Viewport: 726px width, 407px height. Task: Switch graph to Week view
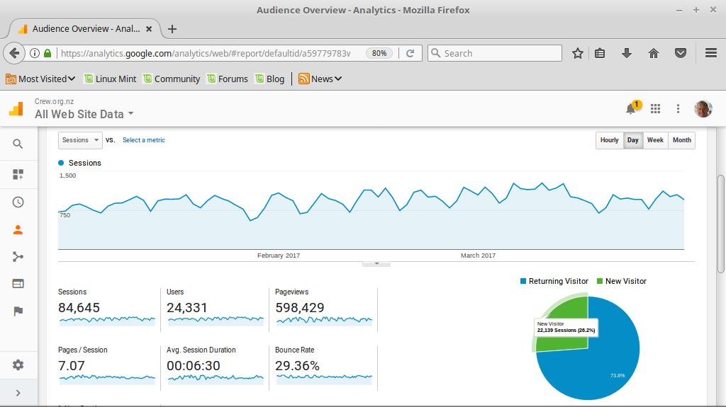655,140
